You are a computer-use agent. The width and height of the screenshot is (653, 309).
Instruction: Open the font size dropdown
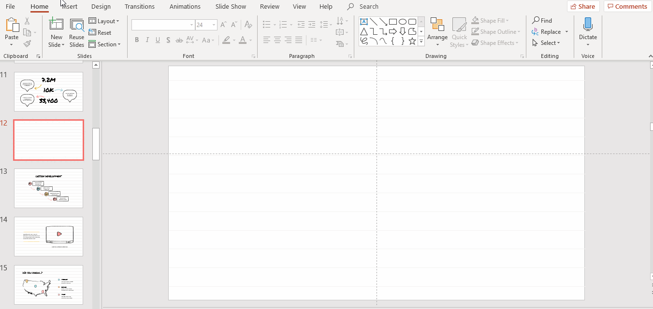tap(213, 25)
